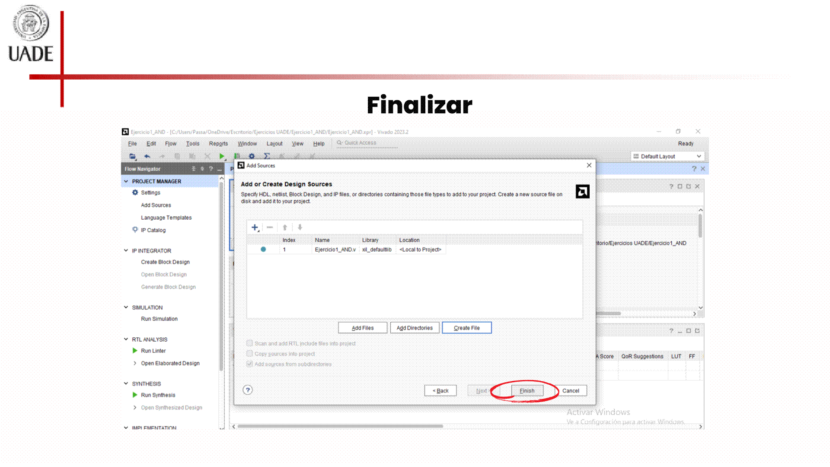
Task: Open the Flow menu
Action: (170, 144)
